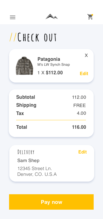Click the $112.00 item price
This screenshot has height=219, width=103.
(54, 73)
